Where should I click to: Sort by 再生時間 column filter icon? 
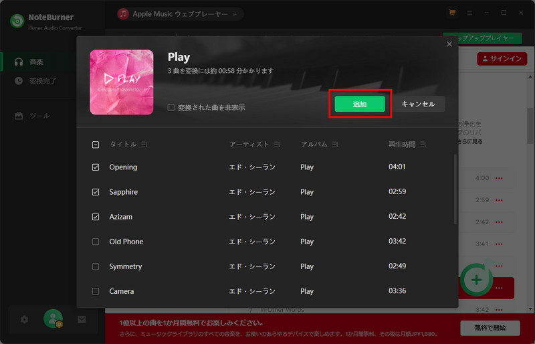pyautogui.click(x=423, y=145)
